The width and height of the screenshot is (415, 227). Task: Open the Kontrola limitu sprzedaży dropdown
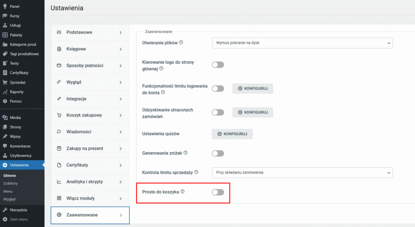click(x=302, y=173)
